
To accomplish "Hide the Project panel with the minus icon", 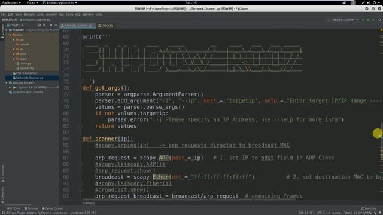I will click(56, 25).
